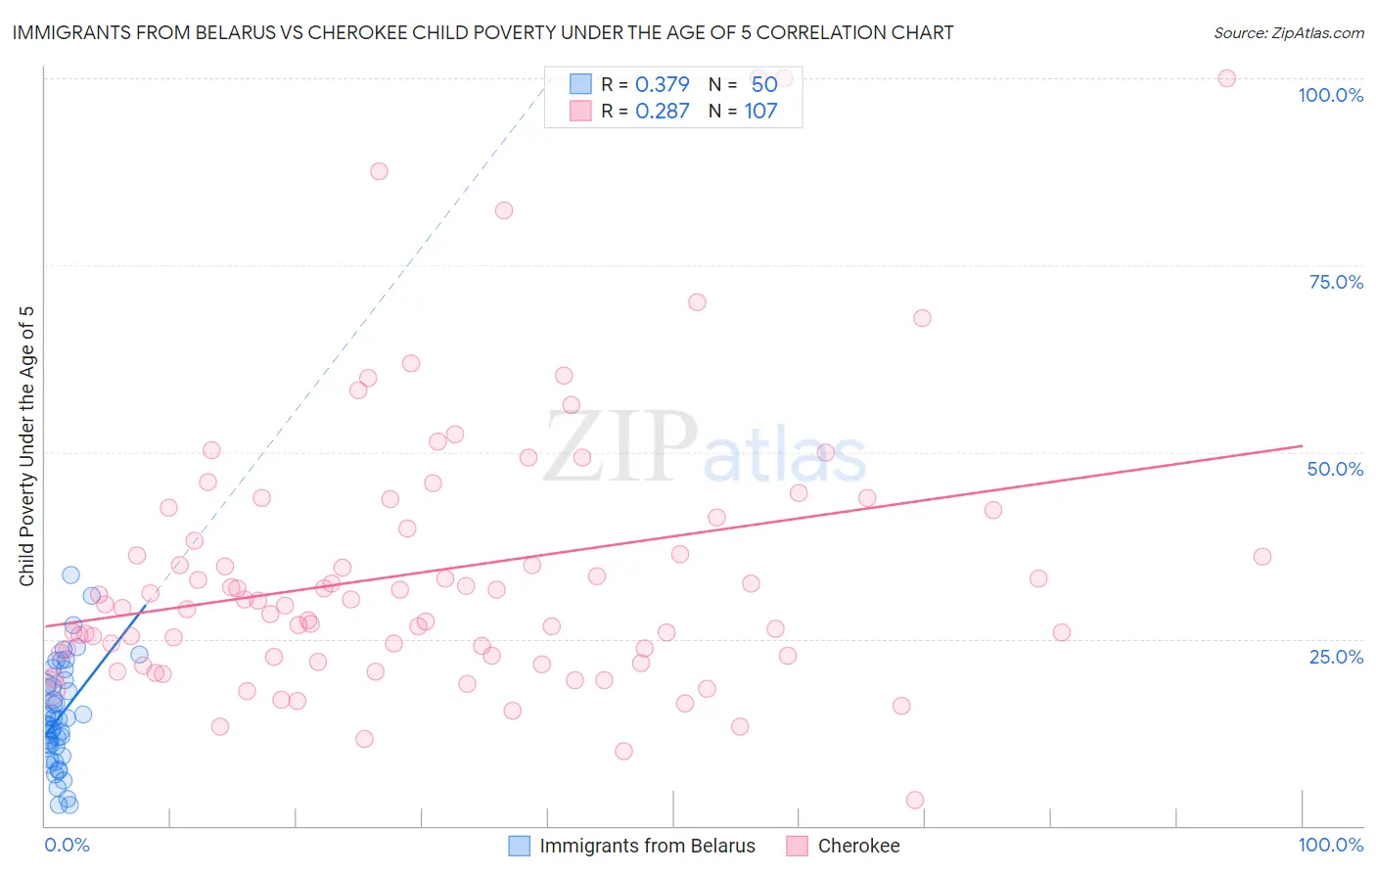Select the N value 50
The width and height of the screenshot is (1376, 873).
click(x=764, y=84)
